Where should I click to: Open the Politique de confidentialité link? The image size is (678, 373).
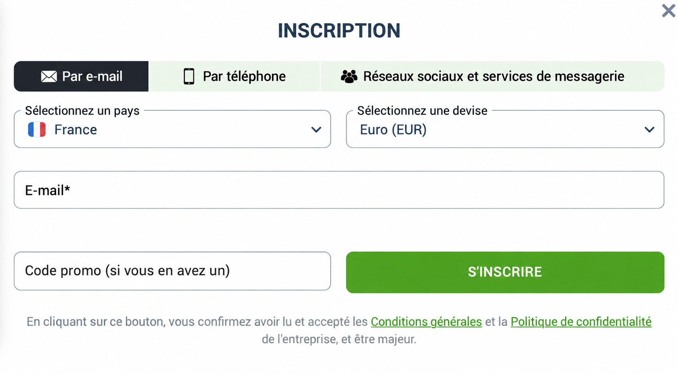click(581, 322)
